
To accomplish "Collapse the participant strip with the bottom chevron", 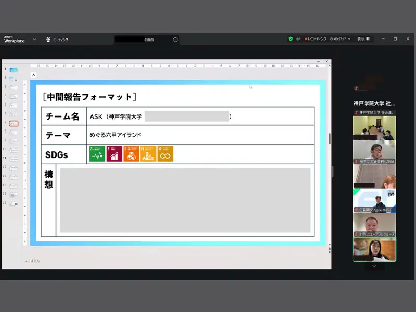I will tap(373, 267).
